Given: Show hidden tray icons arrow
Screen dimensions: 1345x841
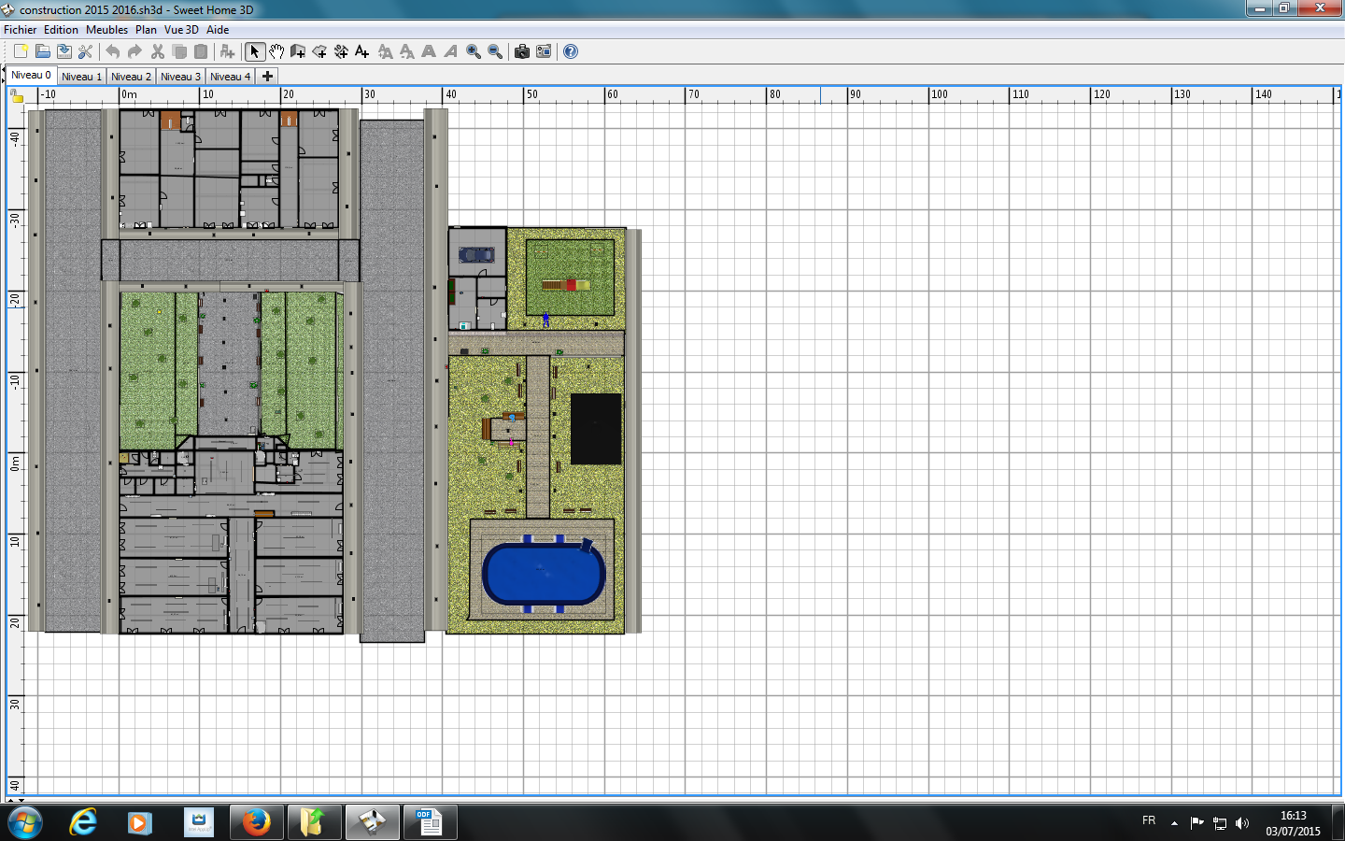Looking at the screenshot, I should coord(1174,823).
